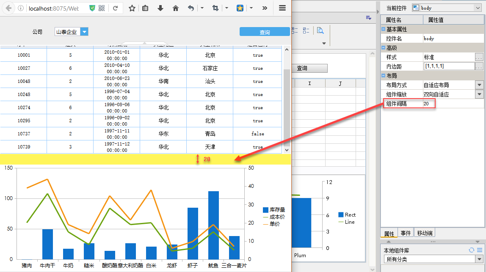The height and width of the screenshot is (272, 486).
Task: Open the QR code icon in address bar
Action: [x=102, y=8]
